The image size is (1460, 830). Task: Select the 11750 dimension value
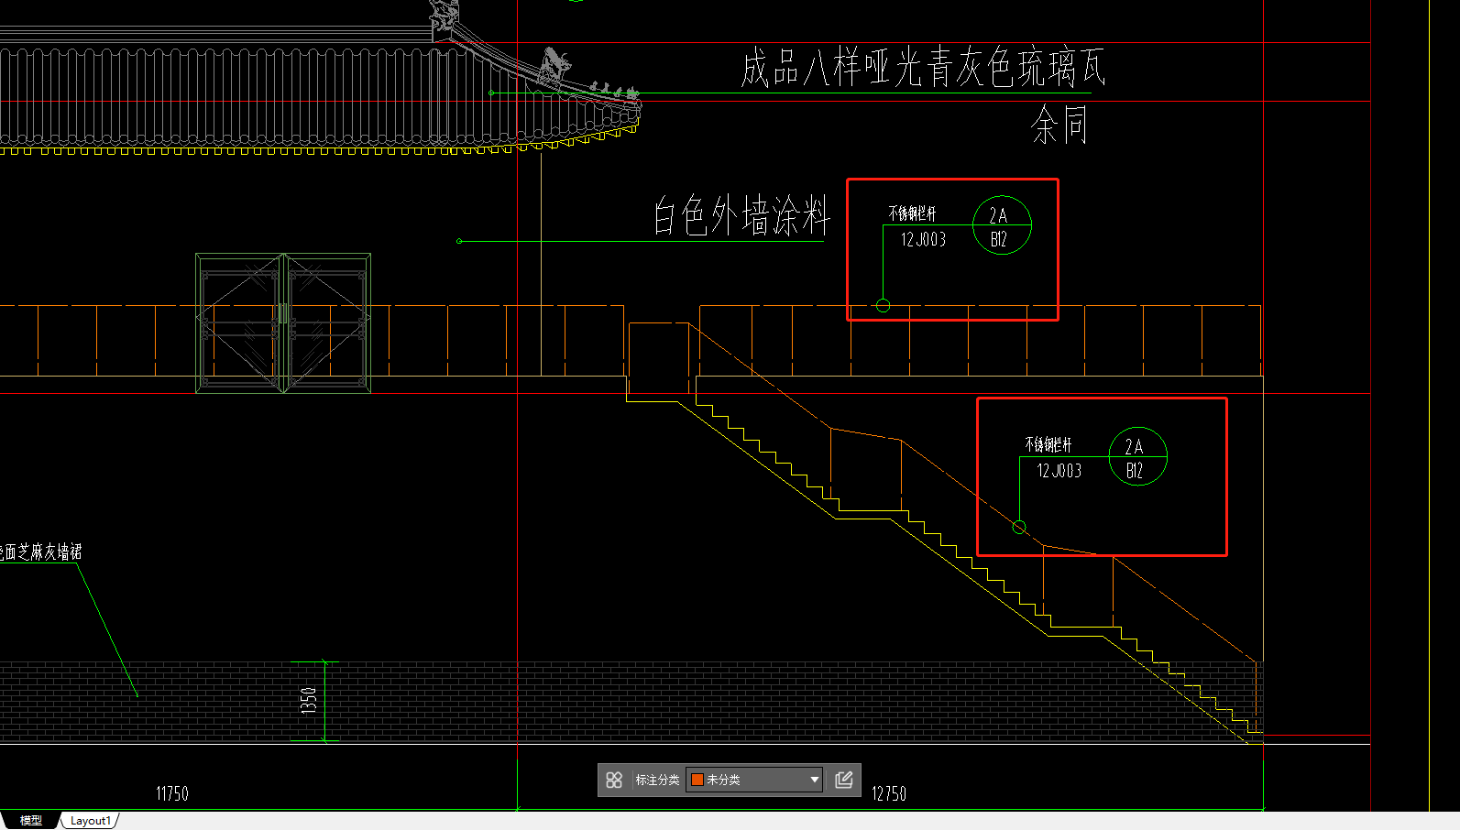coord(172,793)
